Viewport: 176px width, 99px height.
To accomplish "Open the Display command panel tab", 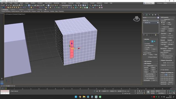I will 155,15.
